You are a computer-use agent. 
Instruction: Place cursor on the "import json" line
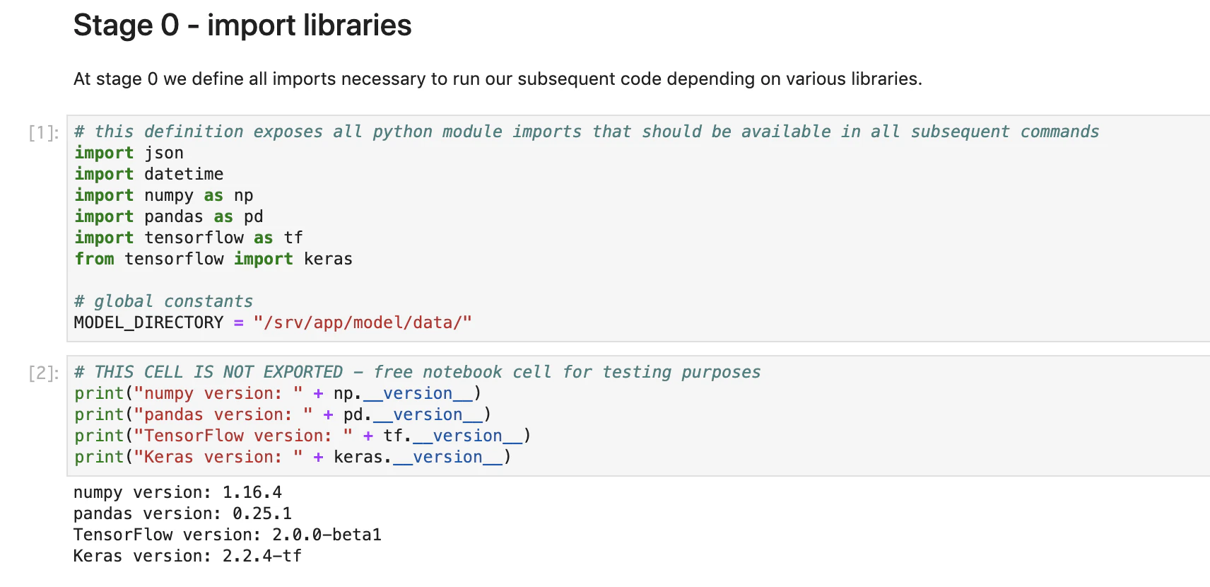[x=129, y=153]
